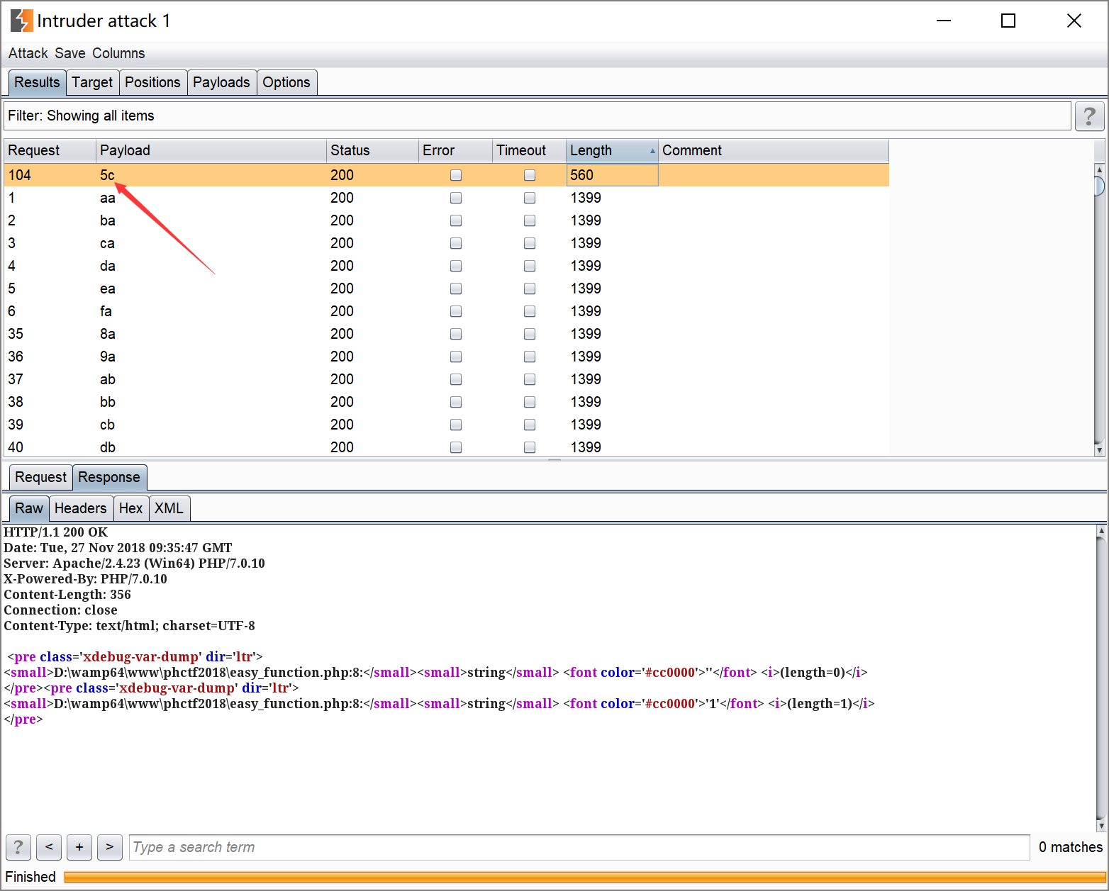Click the 560 length cell
Screen dimensions: 1109x891
tap(613, 175)
